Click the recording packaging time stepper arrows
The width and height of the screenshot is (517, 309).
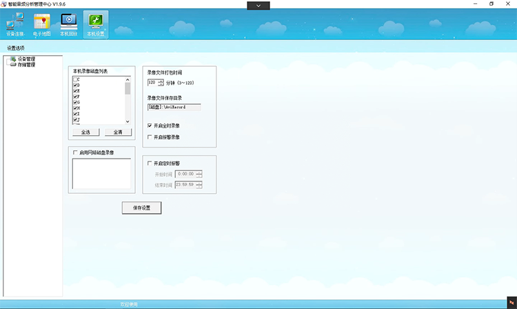[161, 83]
